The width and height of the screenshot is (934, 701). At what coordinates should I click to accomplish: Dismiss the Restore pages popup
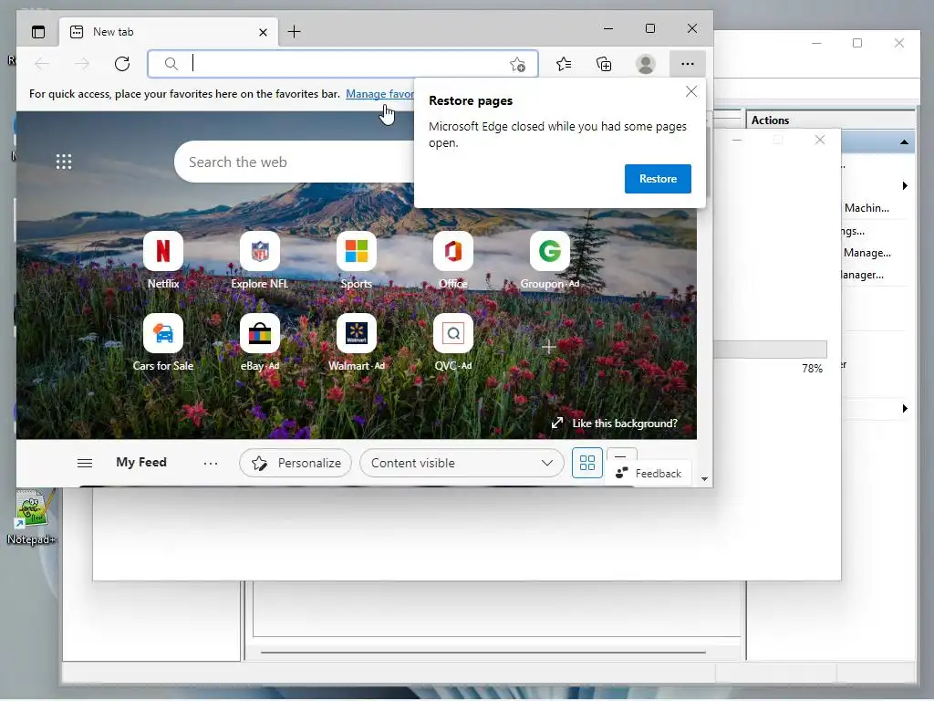(x=691, y=92)
